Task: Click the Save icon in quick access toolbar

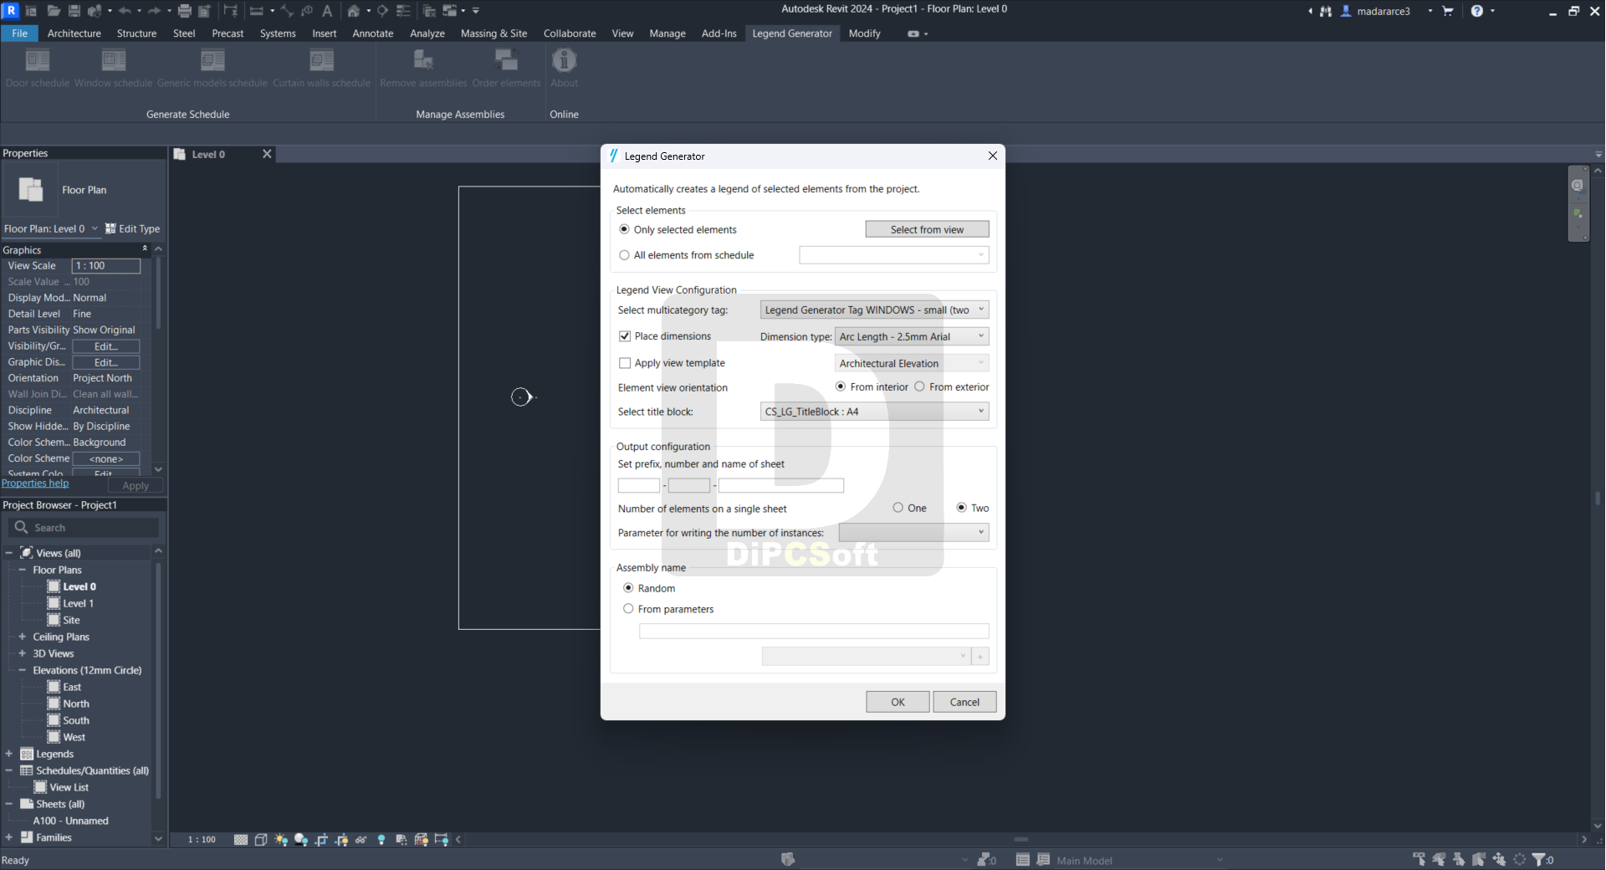Action: (74, 11)
